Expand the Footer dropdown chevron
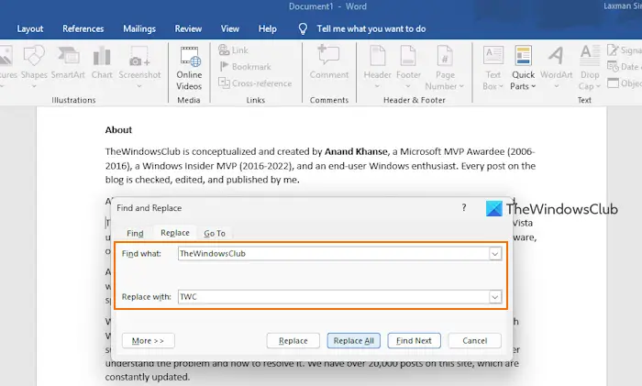The image size is (642, 386). pos(408,86)
